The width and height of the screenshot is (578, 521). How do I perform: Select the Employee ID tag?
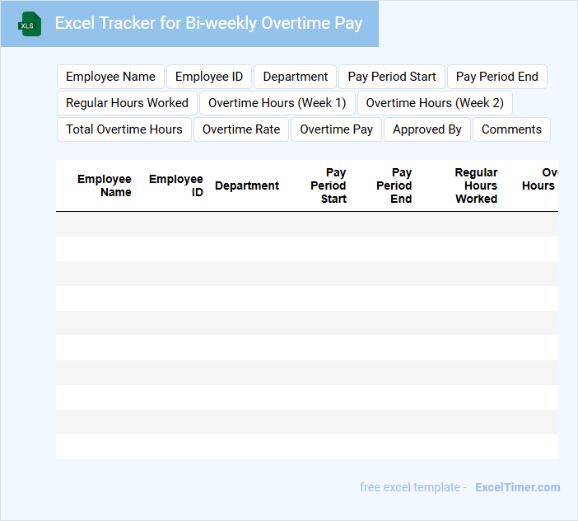[x=209, y=77]
